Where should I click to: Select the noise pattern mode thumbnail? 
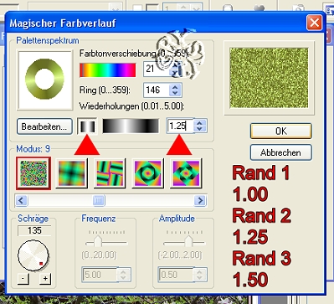click(x=33, y=173)
